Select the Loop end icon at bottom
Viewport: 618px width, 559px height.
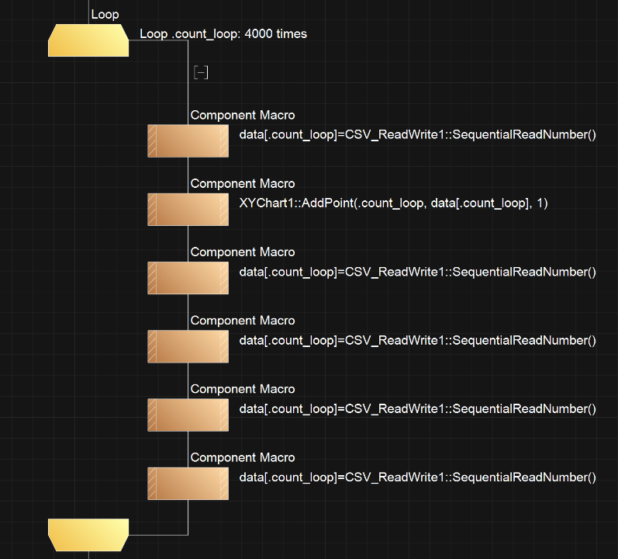[88, 534]
